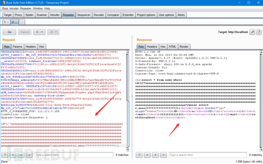Image resolution: width=263 pixels, height=164 pixels.
Task: Switch to the Extender tab
Action: point(128,15)
